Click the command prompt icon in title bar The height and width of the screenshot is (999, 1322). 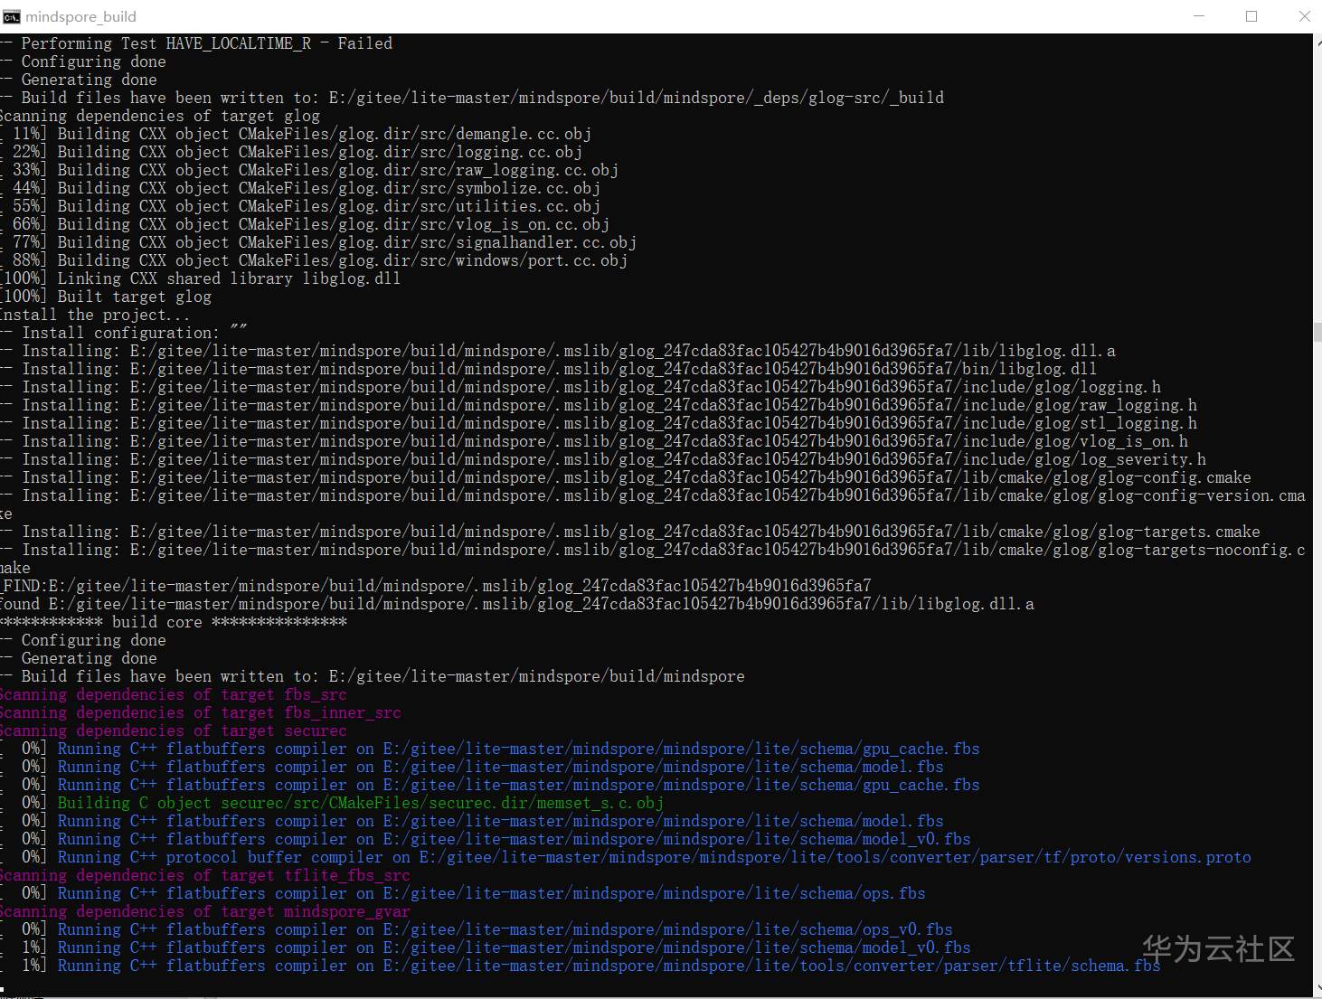pos(12,16)
